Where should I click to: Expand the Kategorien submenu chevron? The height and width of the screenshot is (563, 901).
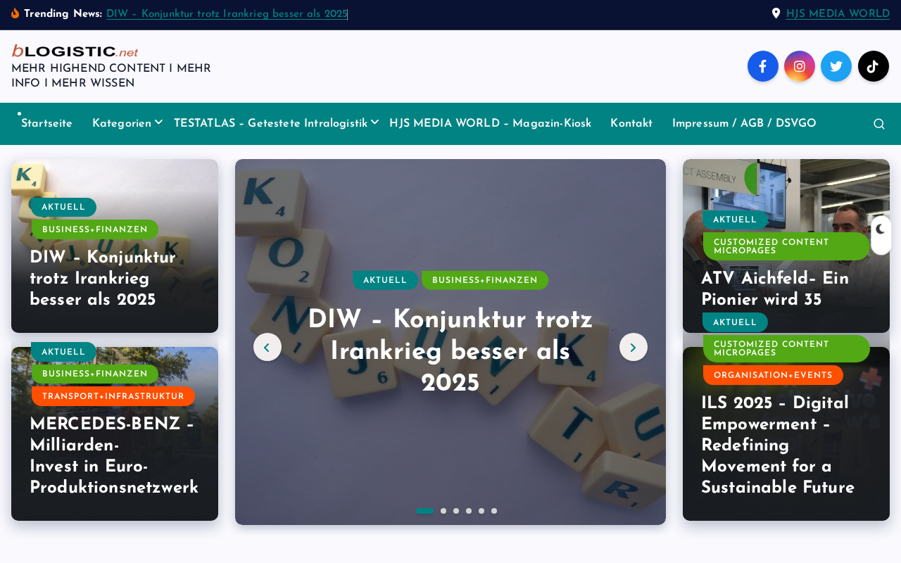coord(159,122)
